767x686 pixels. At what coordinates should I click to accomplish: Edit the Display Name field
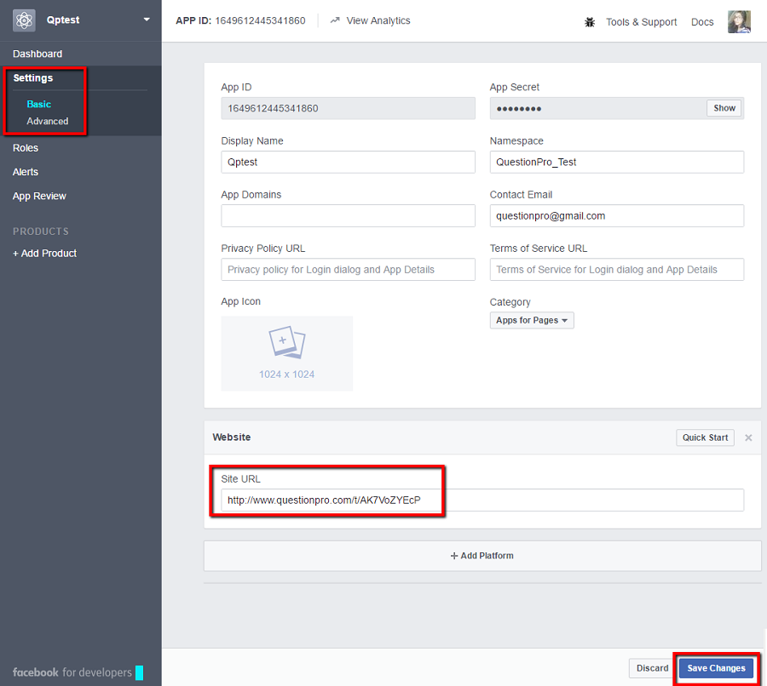coord(348,162)
